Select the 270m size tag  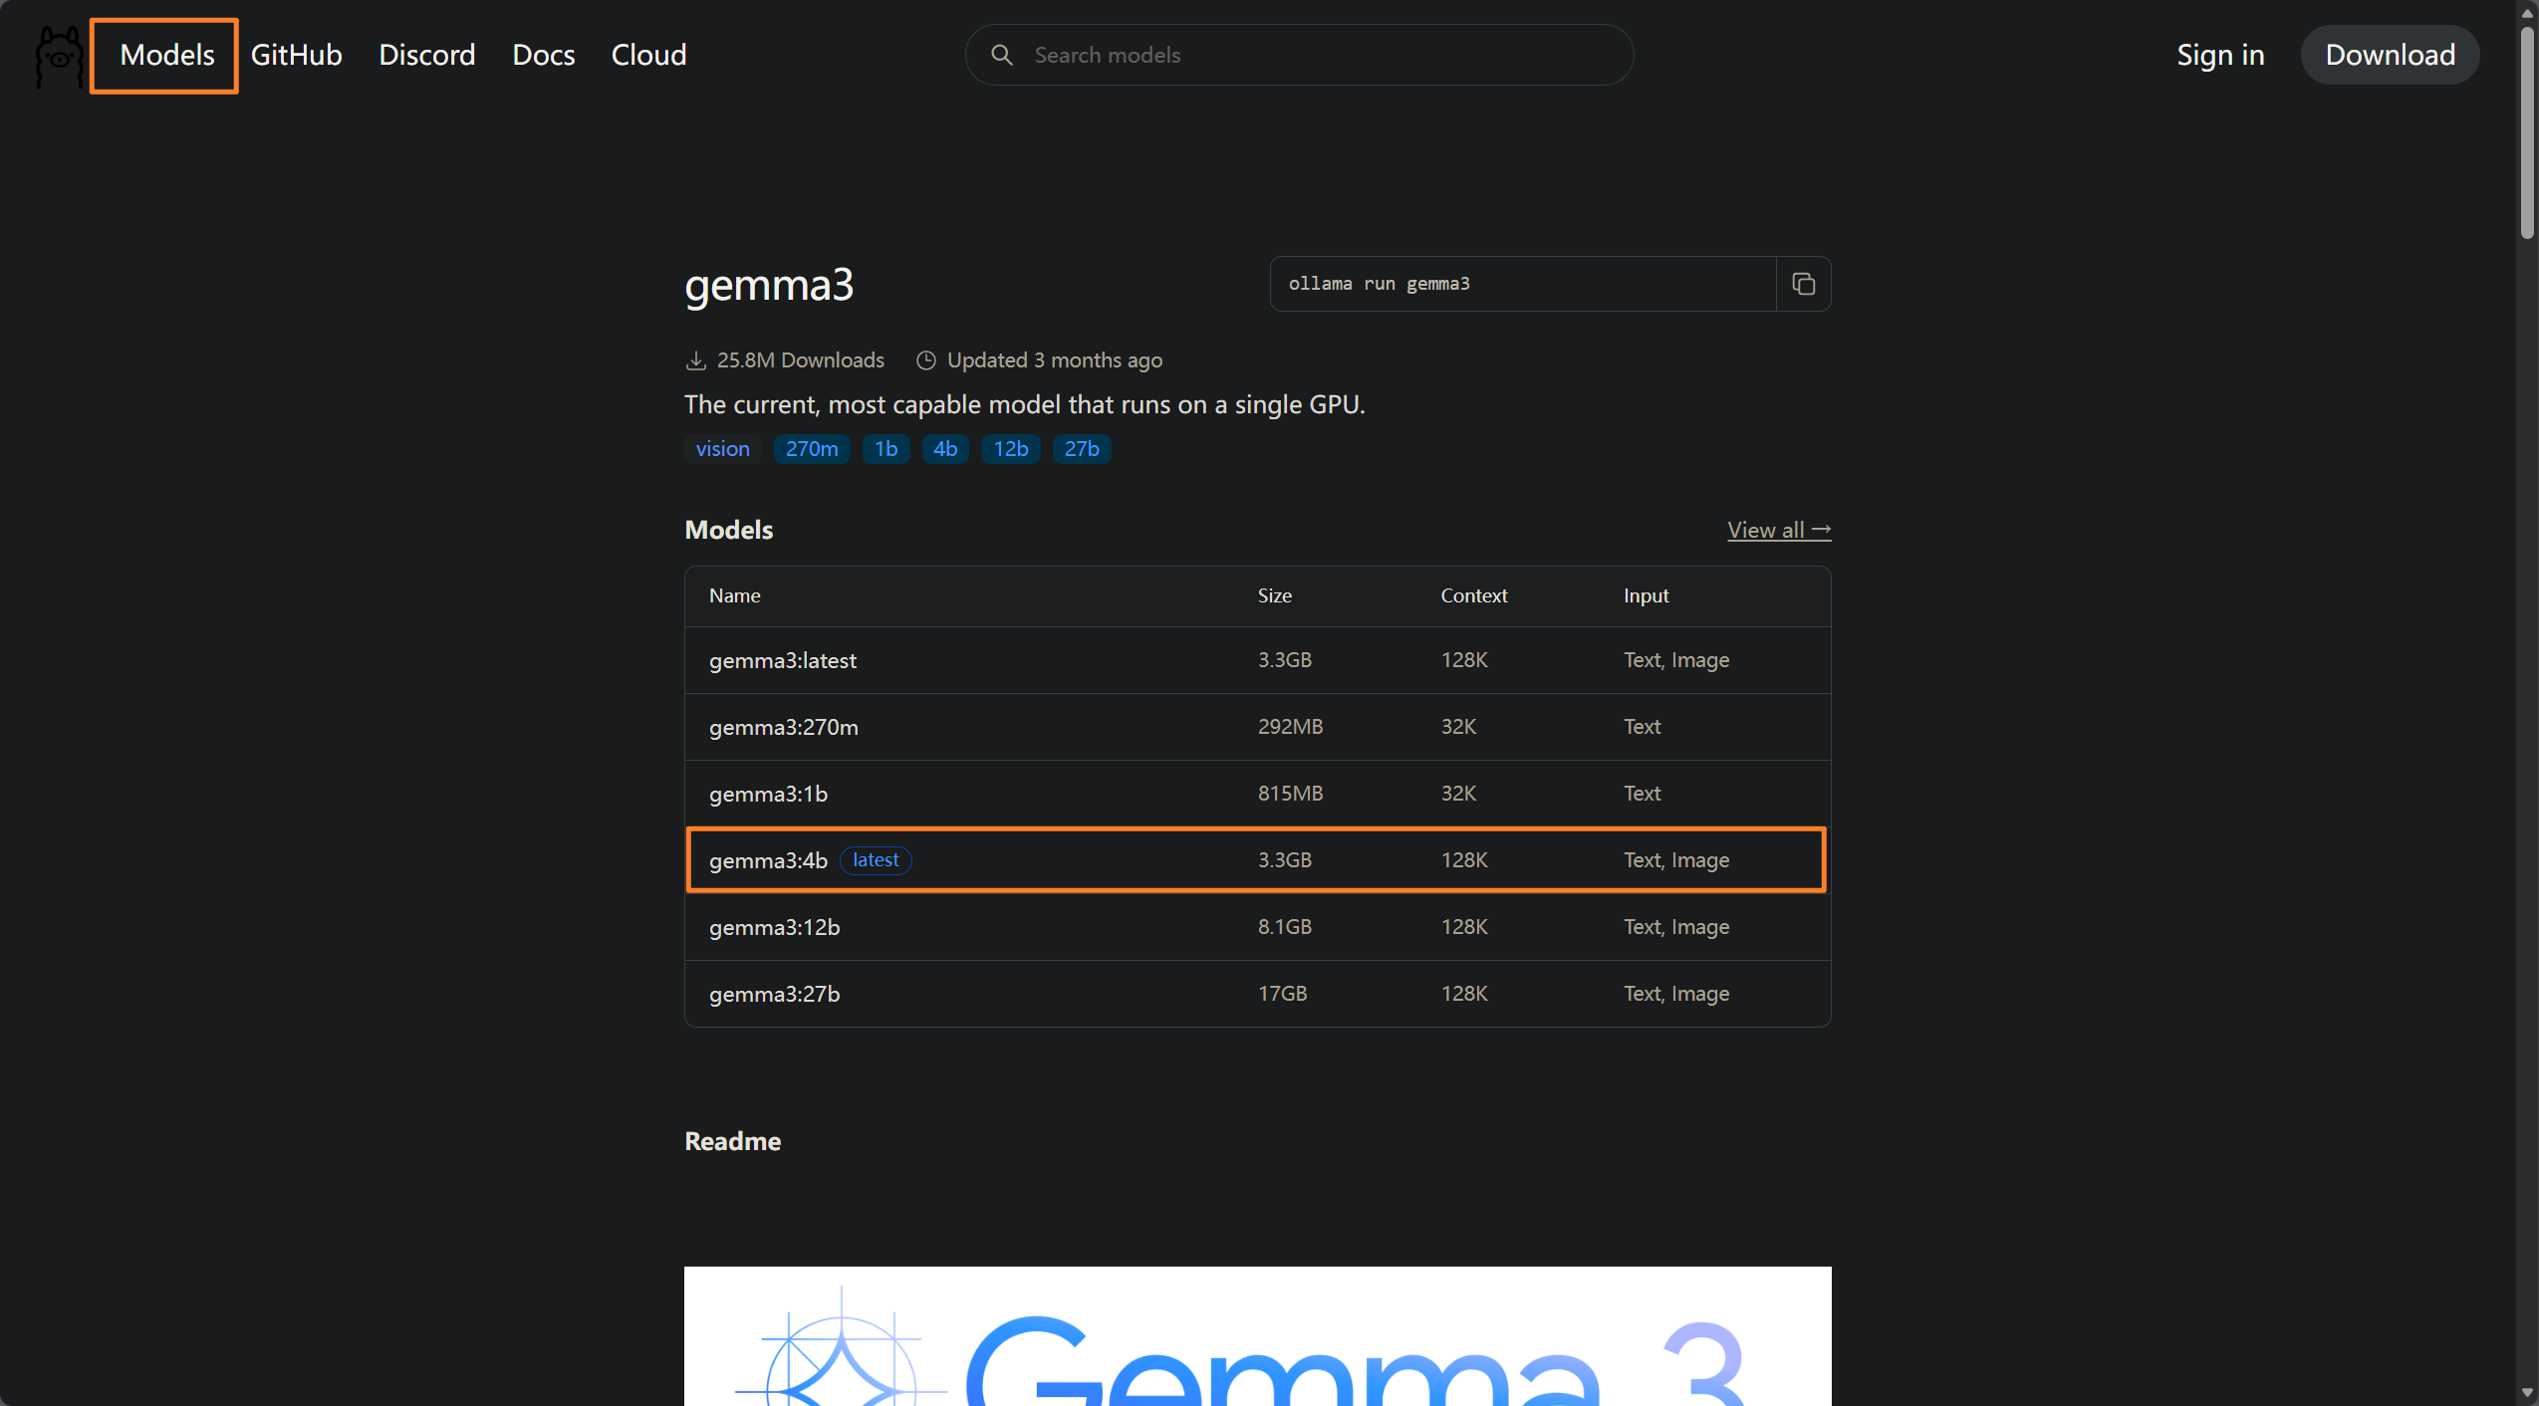pos(811,449)
